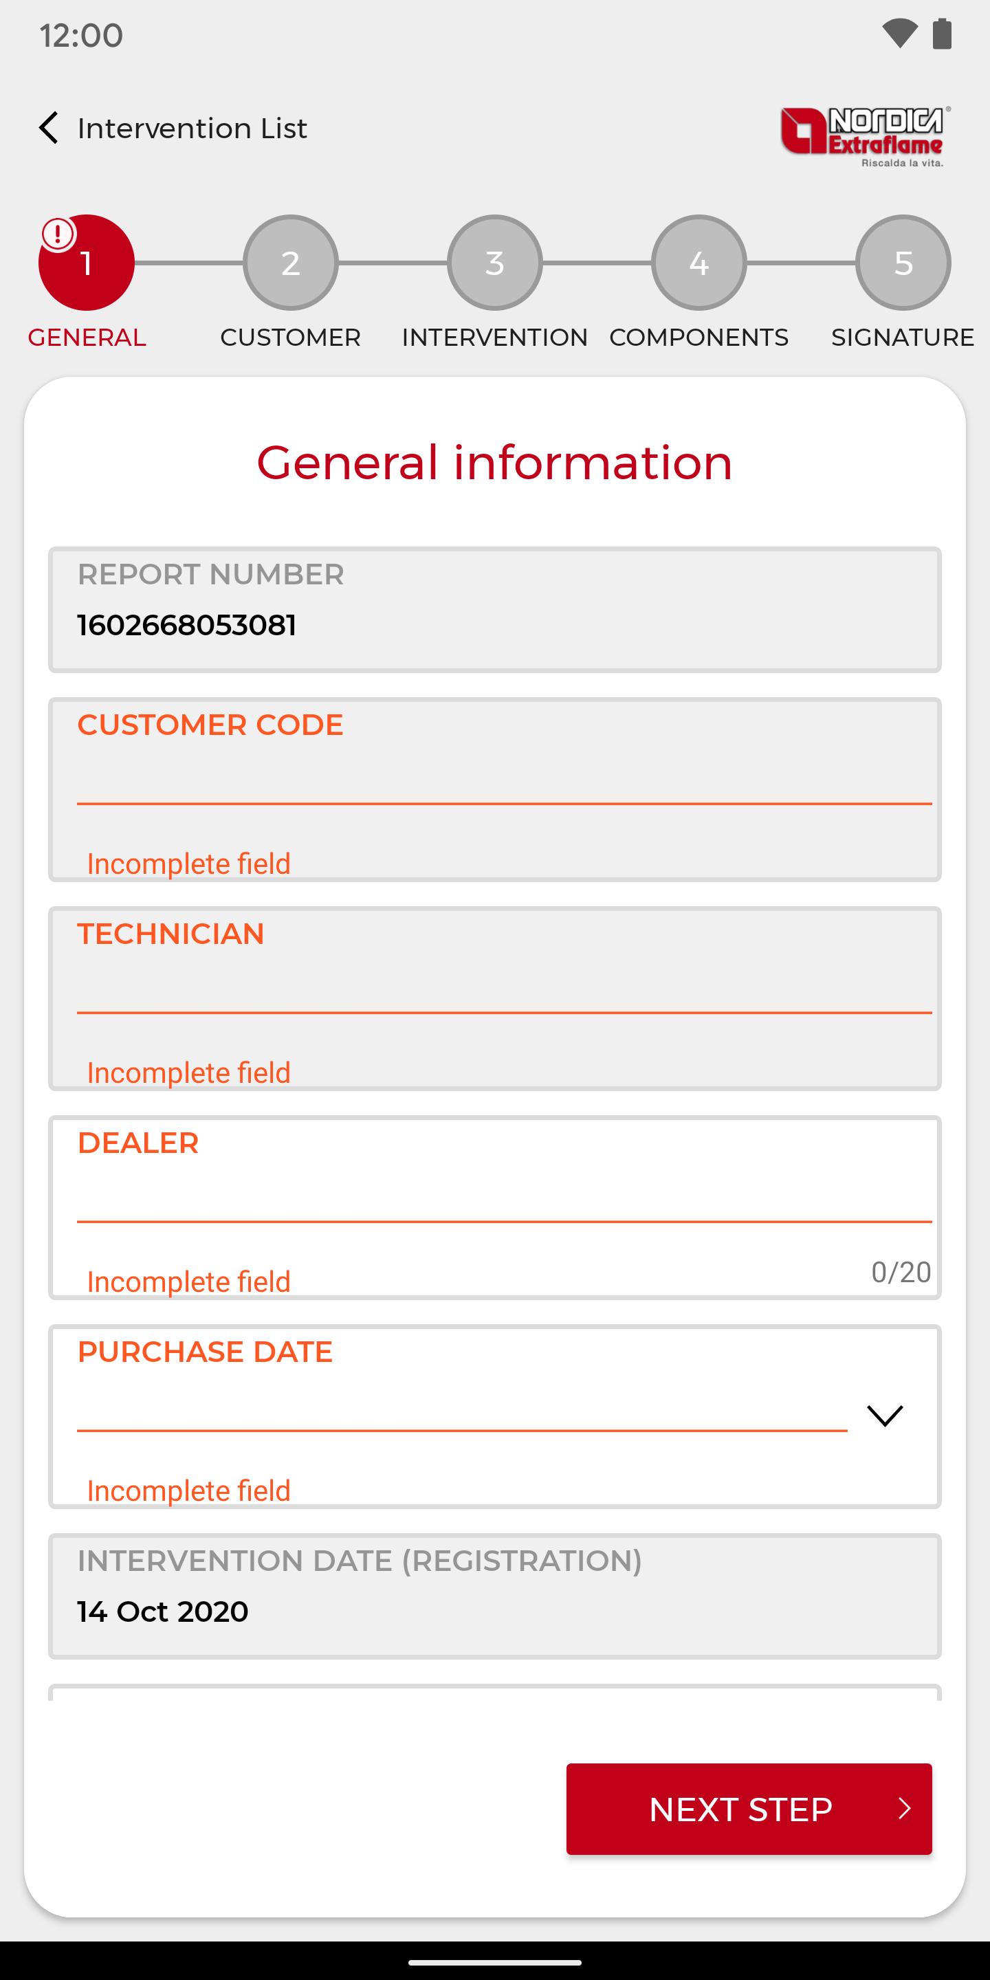Tap the error alert badge on step 1
The height and width of the screenshot is (1980, 990).
pyautogui.click(x=58, y=234)
